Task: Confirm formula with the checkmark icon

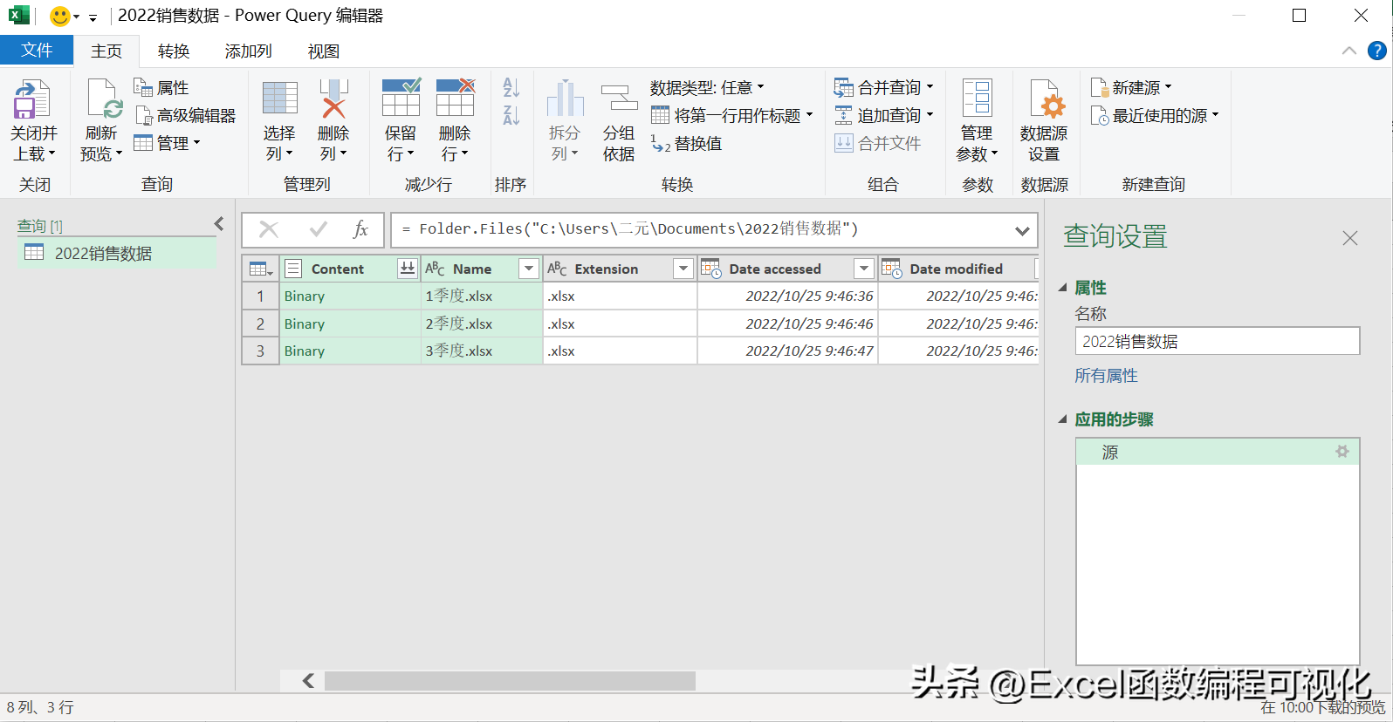Action: click(x=318, y=229)
